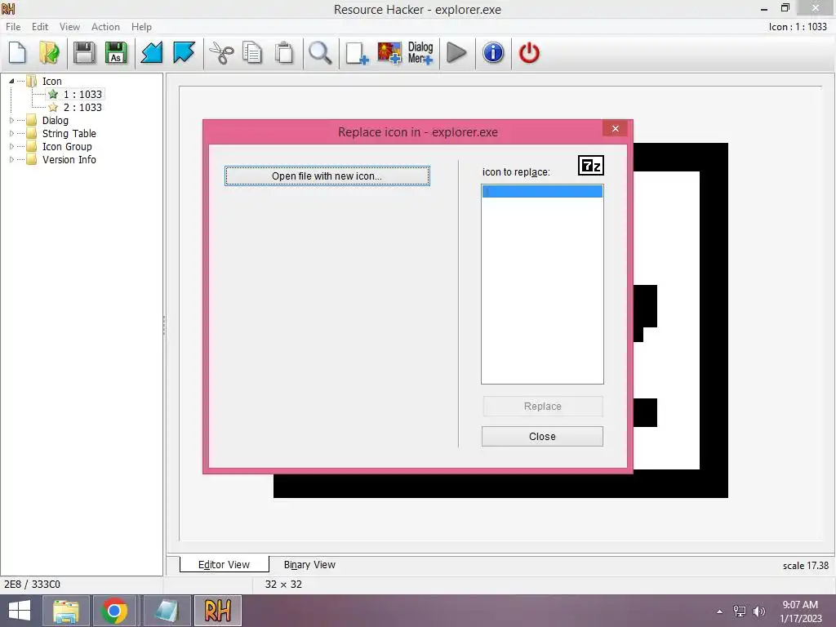Select highlighted entry in icon to replace list
This screenshot has height=627, width=836.
click(542, 191)
